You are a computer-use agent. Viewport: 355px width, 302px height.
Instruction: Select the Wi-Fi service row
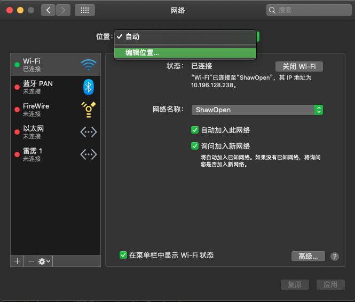[56, 65]
